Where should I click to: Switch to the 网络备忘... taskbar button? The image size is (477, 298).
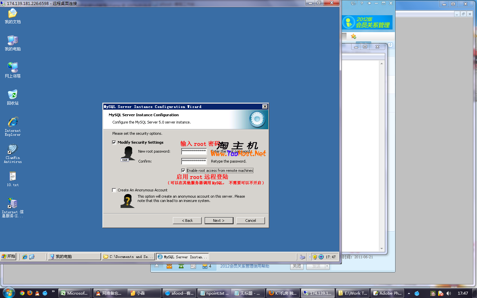pyautogui.click(x=110, y=293)
